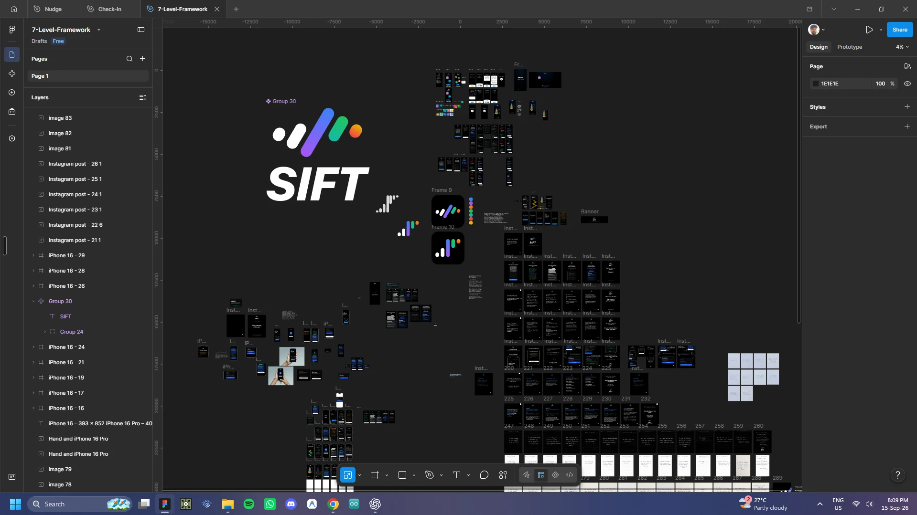Open present options dropdown arrow
Viewport: 917px width, 515px height.
(x=881, y=30)
